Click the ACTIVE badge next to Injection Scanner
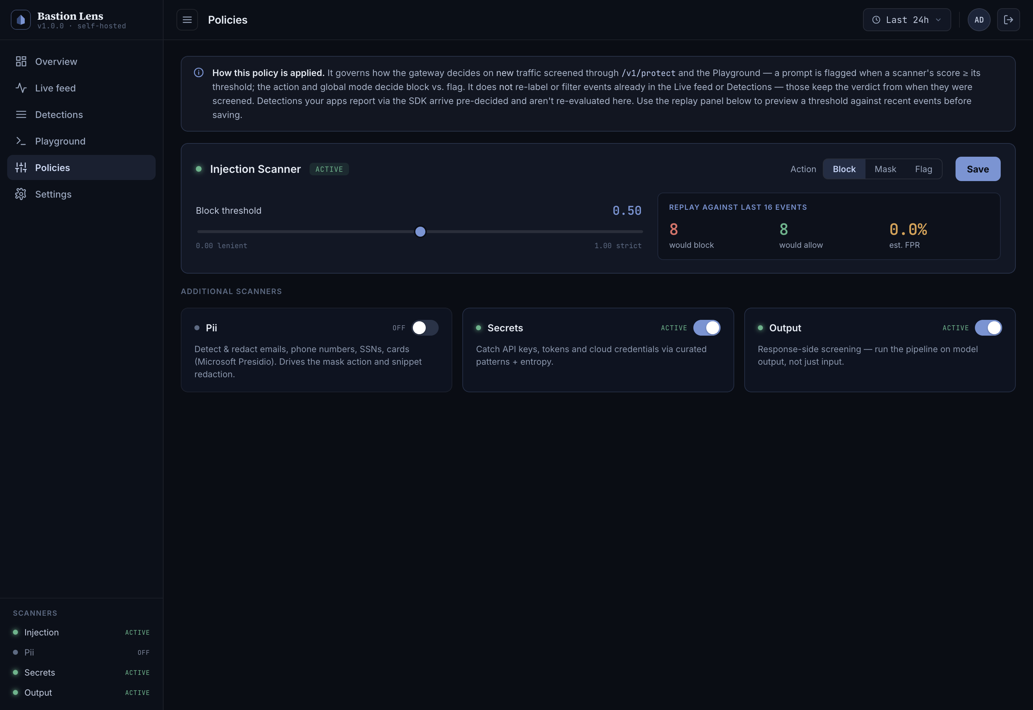The width and height of the screenshot is (1033, 710). tap(329, 169)
